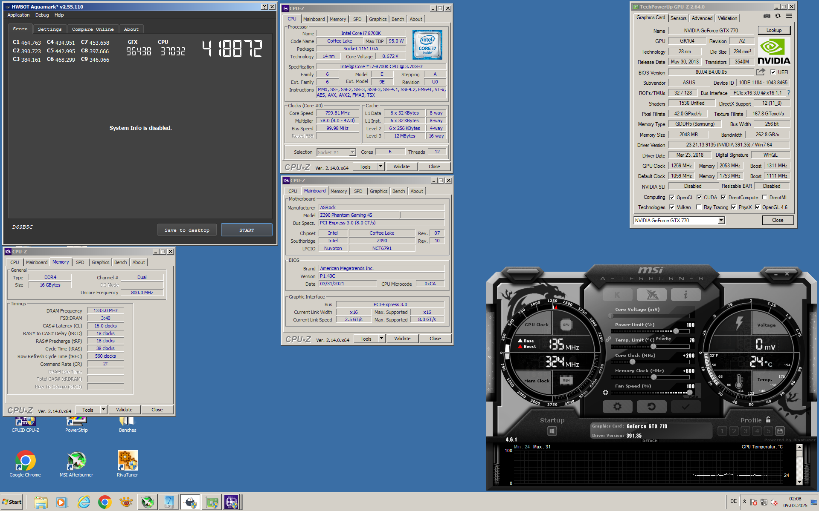Select Afterburner profile slot 1

coord(722,431)
